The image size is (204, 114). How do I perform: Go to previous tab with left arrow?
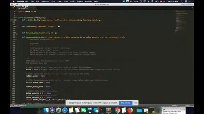click(x=12, y=8)
